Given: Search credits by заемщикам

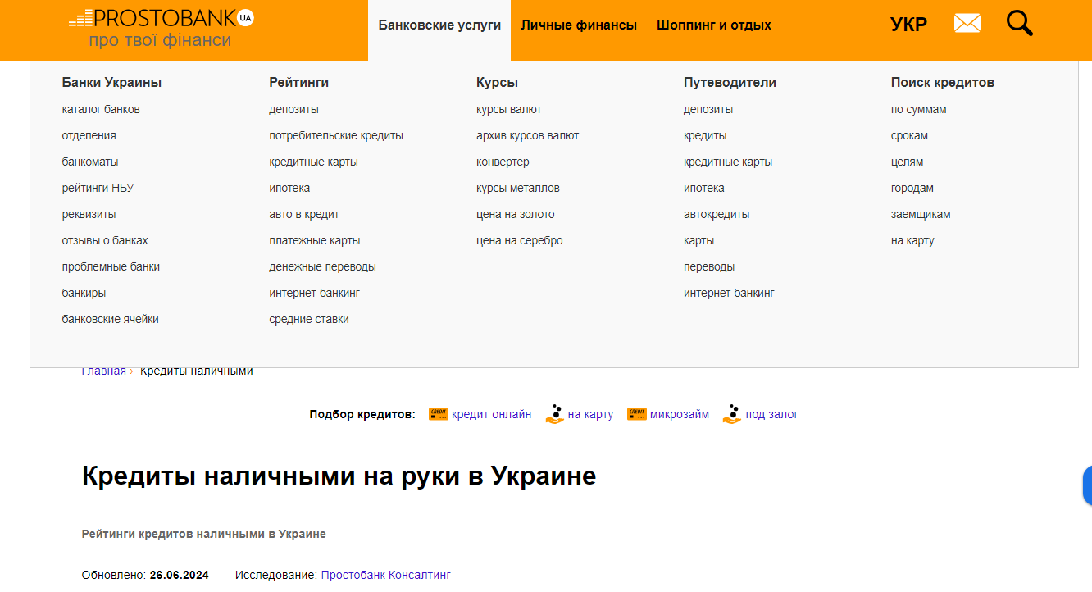Looking at the screenshot, I should (x=921, y=214).
